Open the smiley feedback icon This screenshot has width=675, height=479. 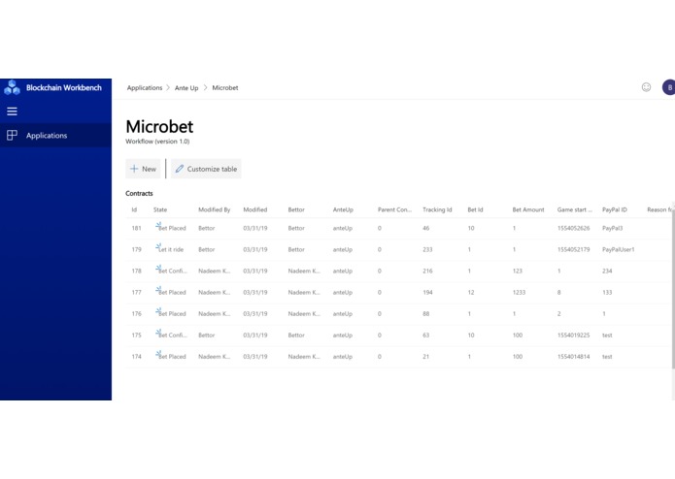(x=646, y=87)
